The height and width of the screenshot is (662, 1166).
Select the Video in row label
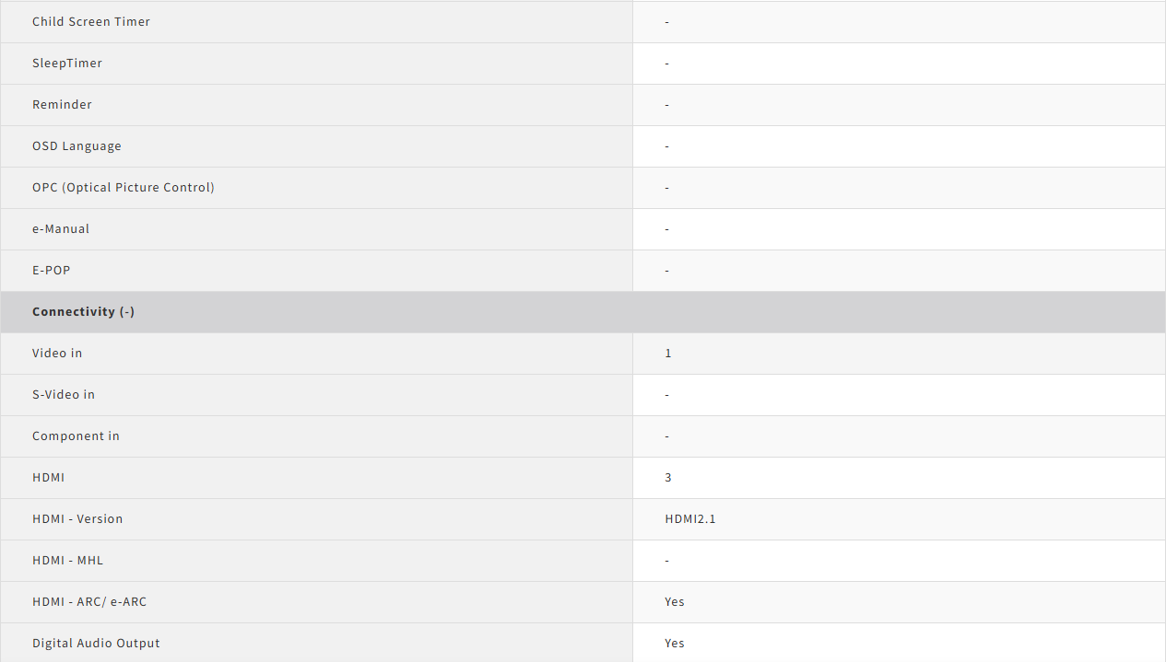point(57,354)
